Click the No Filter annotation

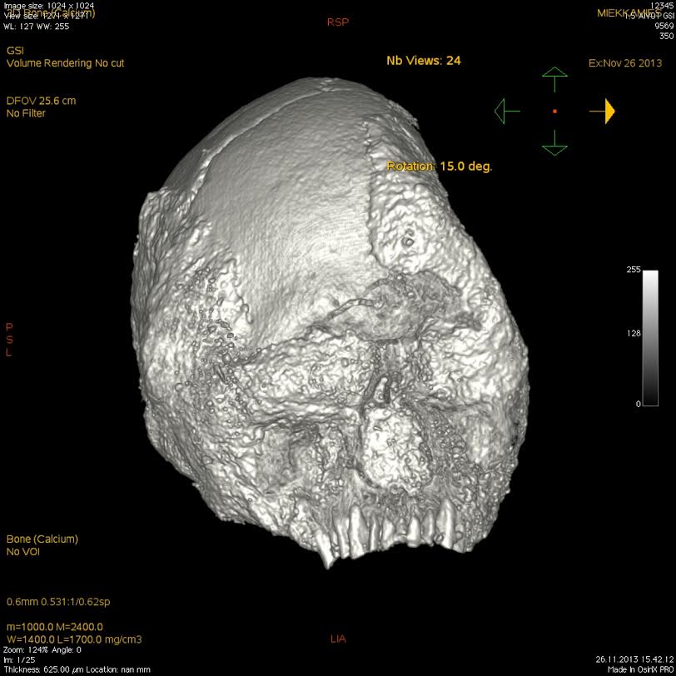[x=26, y=113]
